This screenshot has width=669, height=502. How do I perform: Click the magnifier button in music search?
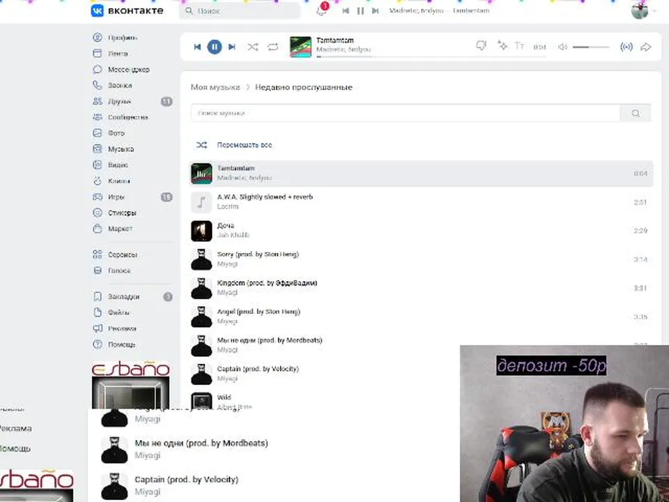[x=636, y=113]
